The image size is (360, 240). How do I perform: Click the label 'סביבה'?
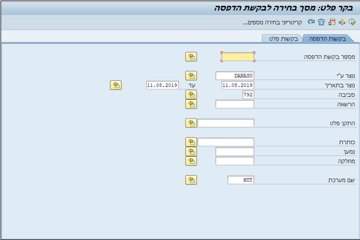pyautogui.click(x=347, y=95)
